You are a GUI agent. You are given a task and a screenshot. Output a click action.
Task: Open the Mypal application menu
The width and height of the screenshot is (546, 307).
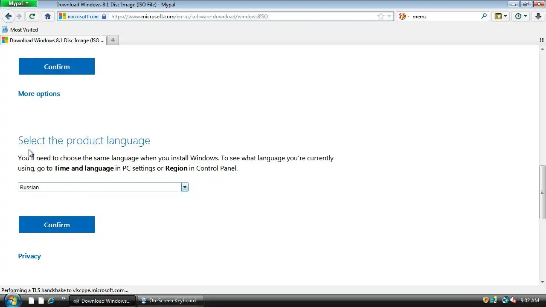coord(19,3)
